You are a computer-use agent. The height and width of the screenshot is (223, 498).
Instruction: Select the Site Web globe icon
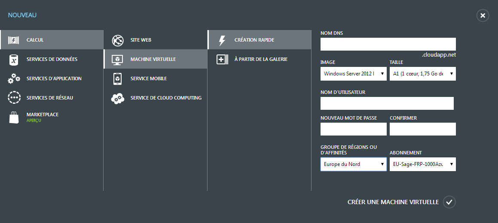pos(117,40)
